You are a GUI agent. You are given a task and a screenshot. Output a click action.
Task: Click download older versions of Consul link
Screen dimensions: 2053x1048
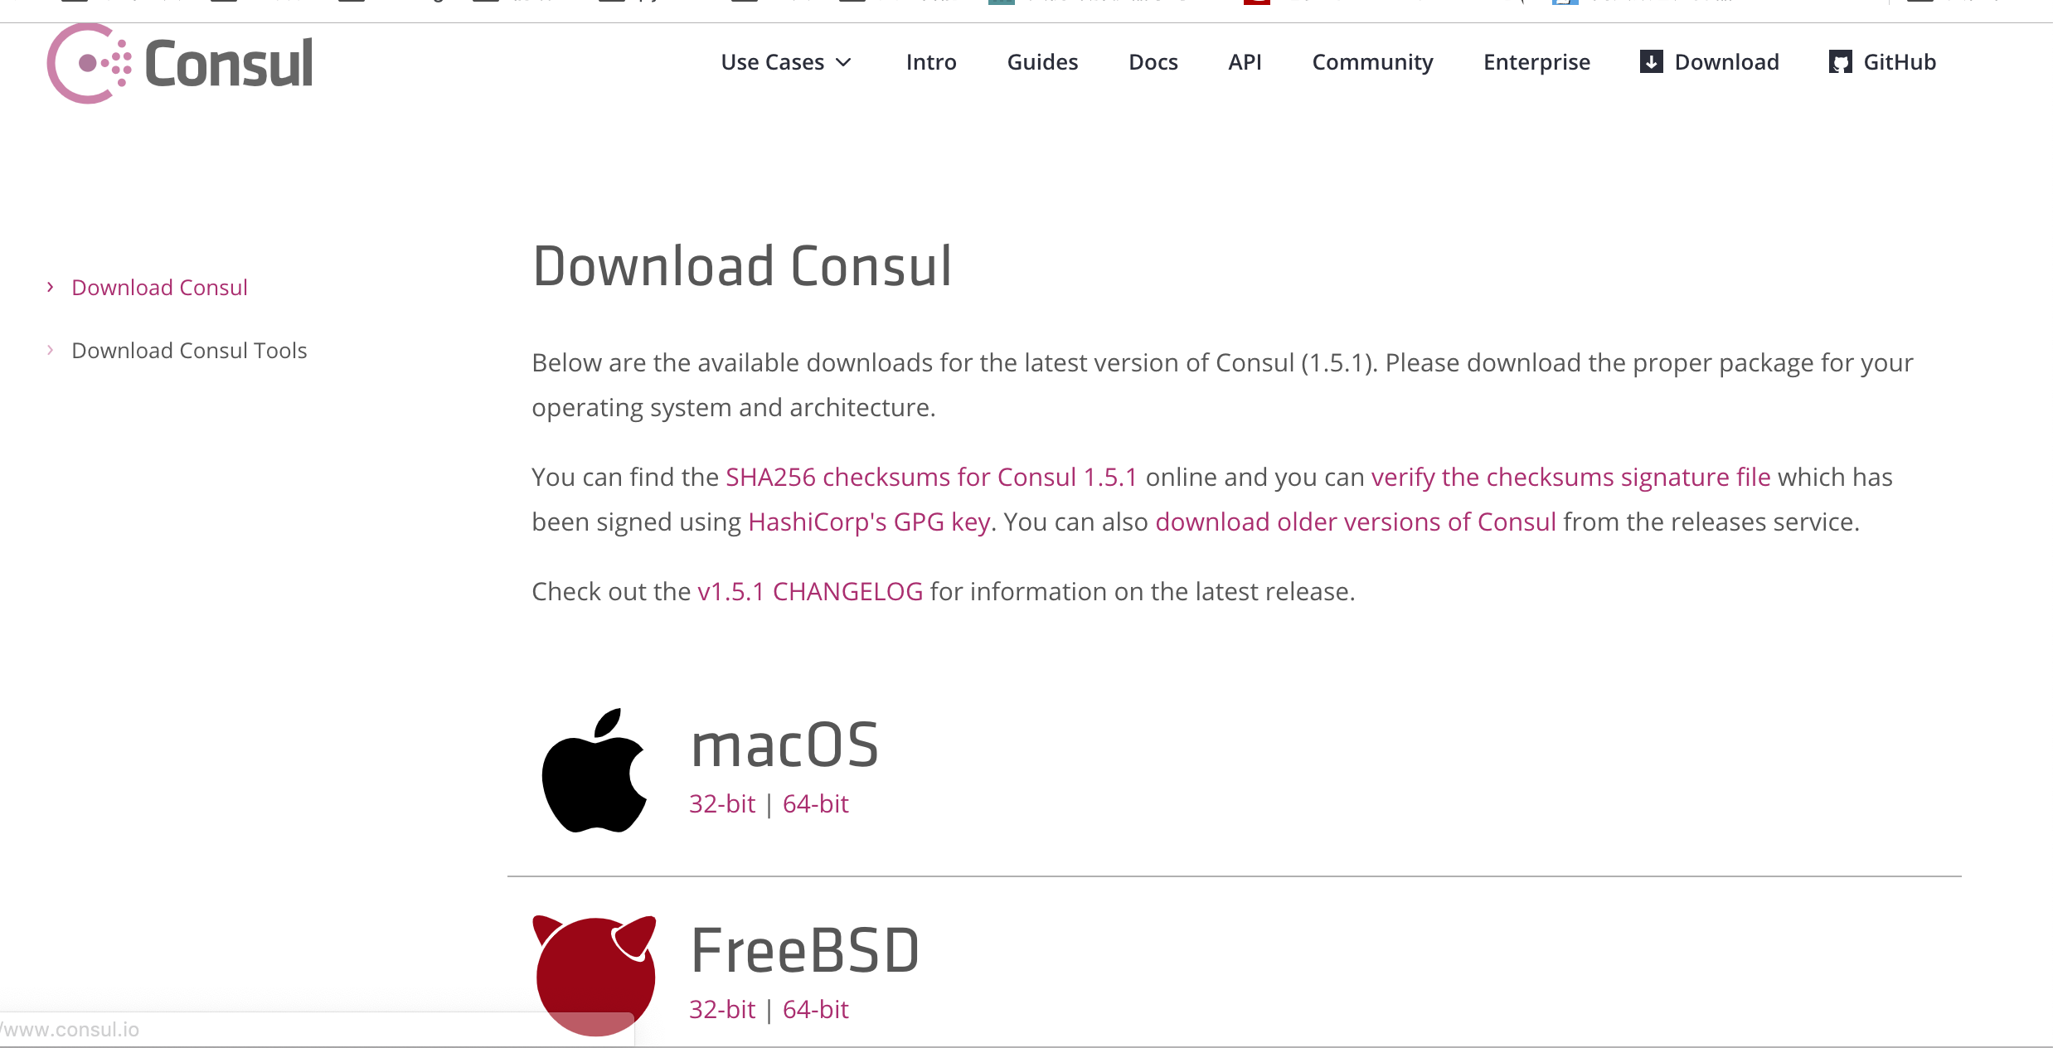(1356, 520)
